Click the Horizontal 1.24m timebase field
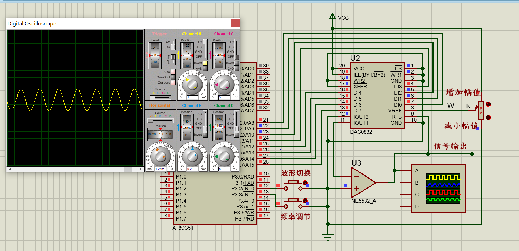This screenshot has width=519, height=251. pyautogui.click(x=160, y=169)
